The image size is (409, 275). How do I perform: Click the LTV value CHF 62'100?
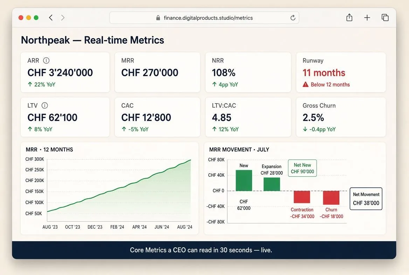pos(53,118)
